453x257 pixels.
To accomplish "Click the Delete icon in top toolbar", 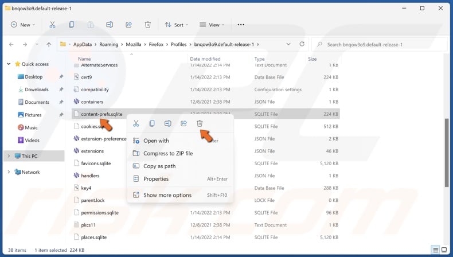I will tap(147, 25).
